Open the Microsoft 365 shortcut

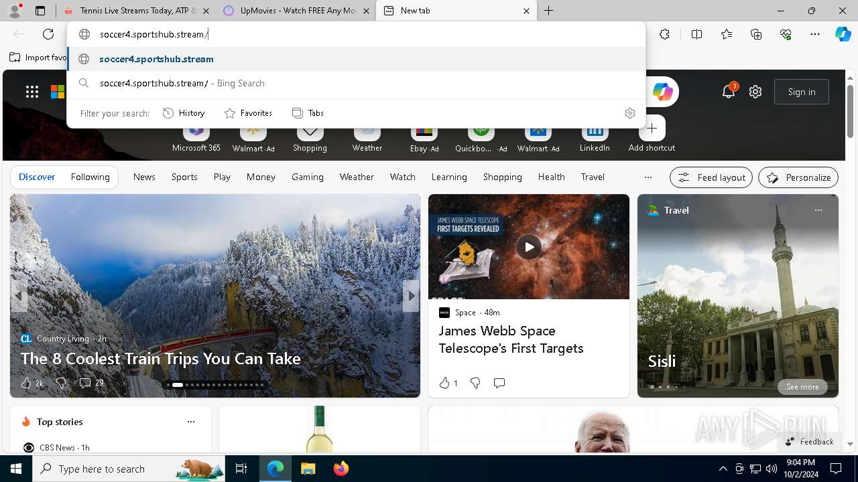[x=196, y=138]
